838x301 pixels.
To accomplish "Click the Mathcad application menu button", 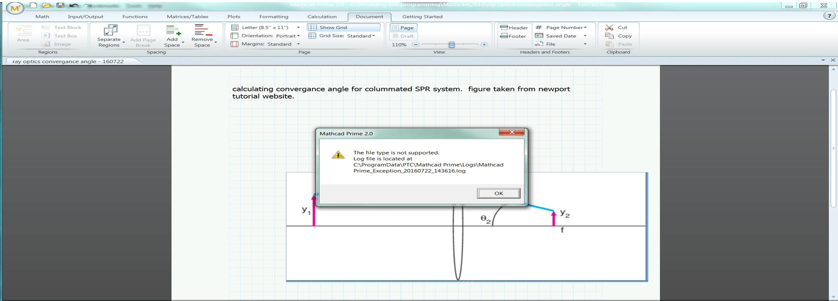I will click(15, 8).
